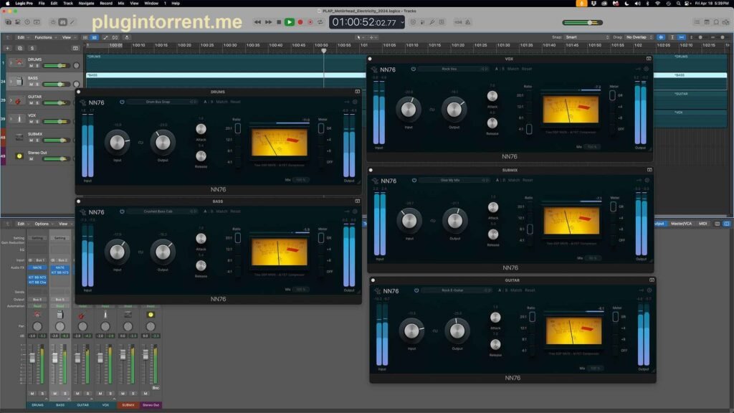Open the Navigate menu in the menu bar
Viewport: 734px width, 413px height.
coord(86,4)
